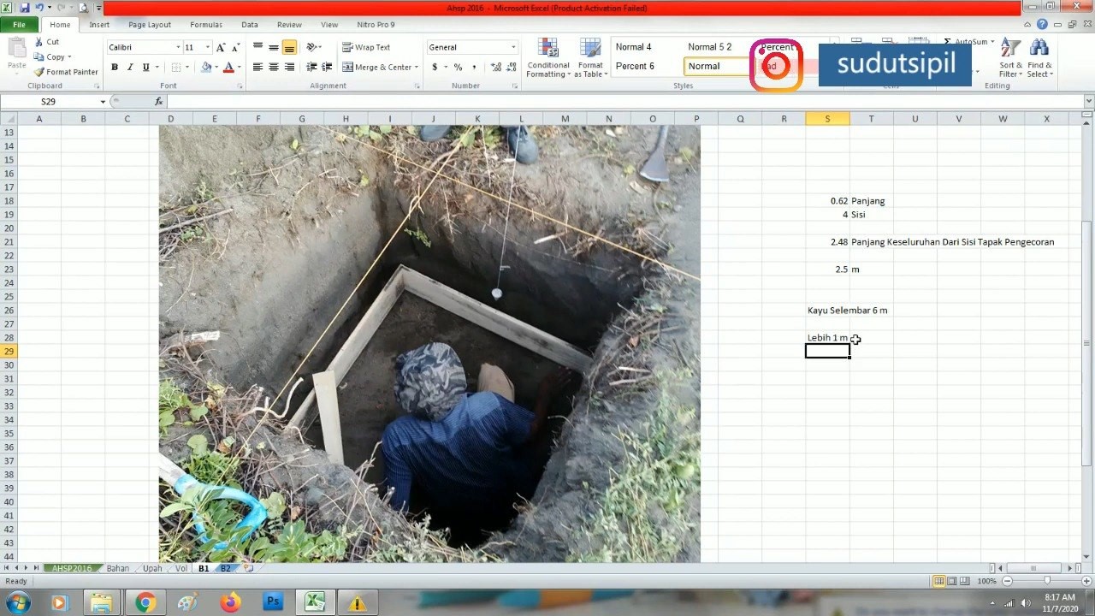Viewport: 1095px width, 616px height.
Task: Toggle Wrap Text option
Action: pyautogui.click(x=366, y=47)
